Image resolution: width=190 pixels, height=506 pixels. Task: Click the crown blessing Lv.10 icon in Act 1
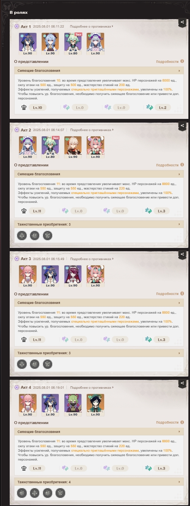click(24, 108)
